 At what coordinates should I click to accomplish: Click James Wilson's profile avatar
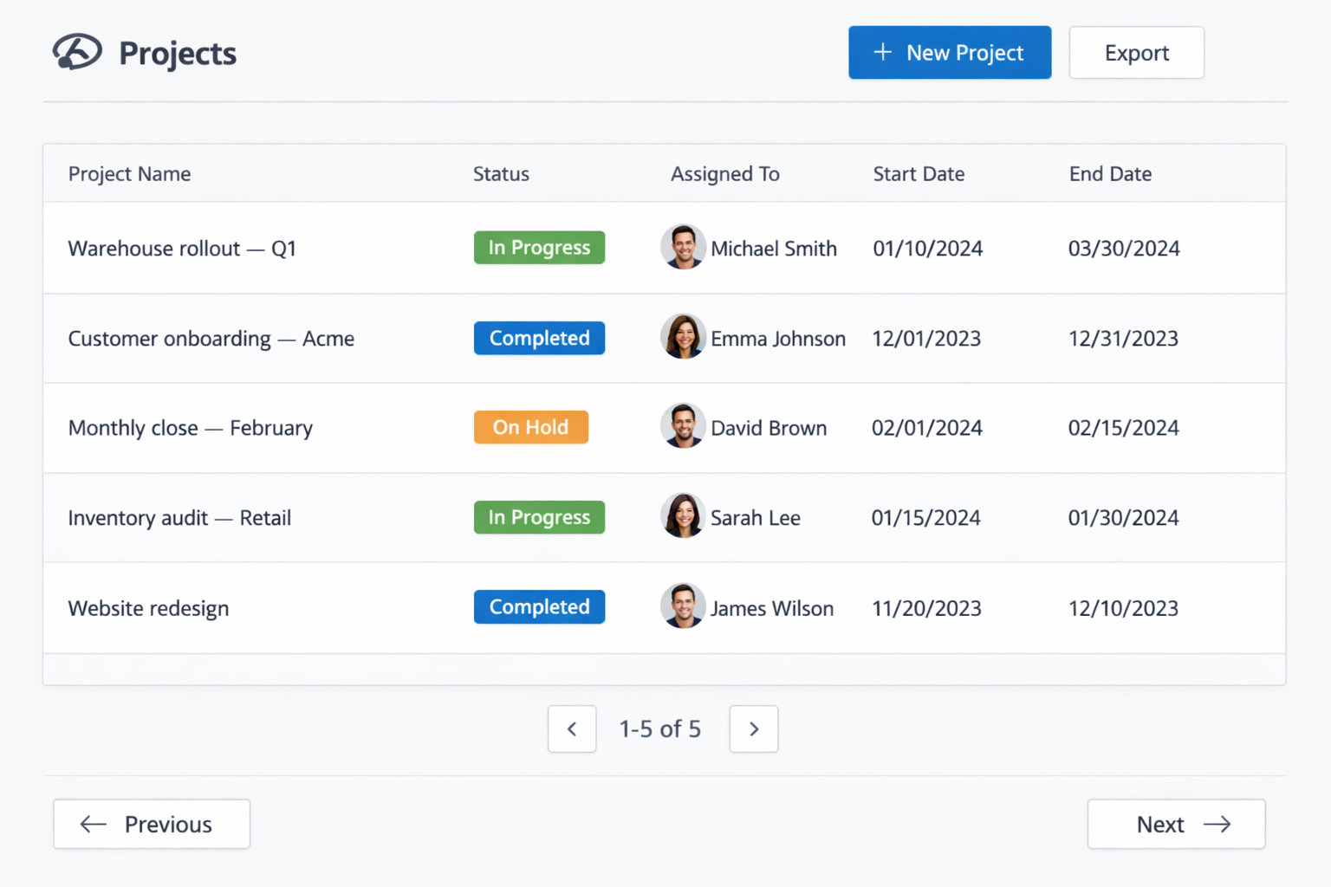point(683,605)
